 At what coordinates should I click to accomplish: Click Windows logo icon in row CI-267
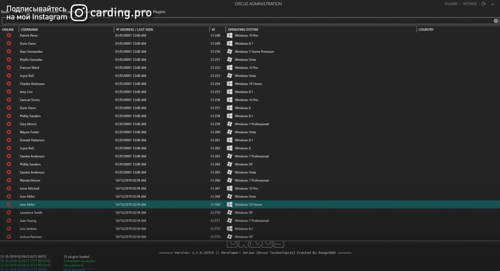[230, 188]
